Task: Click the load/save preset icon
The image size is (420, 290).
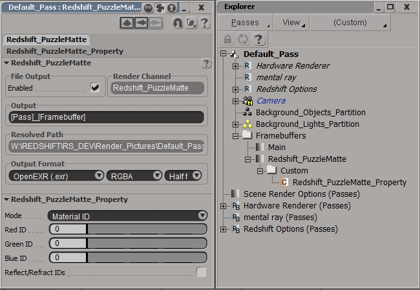Action: pyautogui.click(x=191, y=23)
